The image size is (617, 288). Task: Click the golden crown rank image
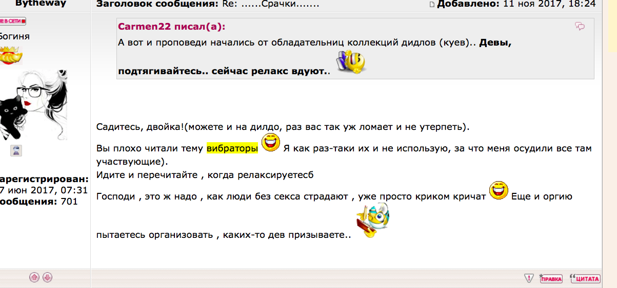click(x=11, y=55)
